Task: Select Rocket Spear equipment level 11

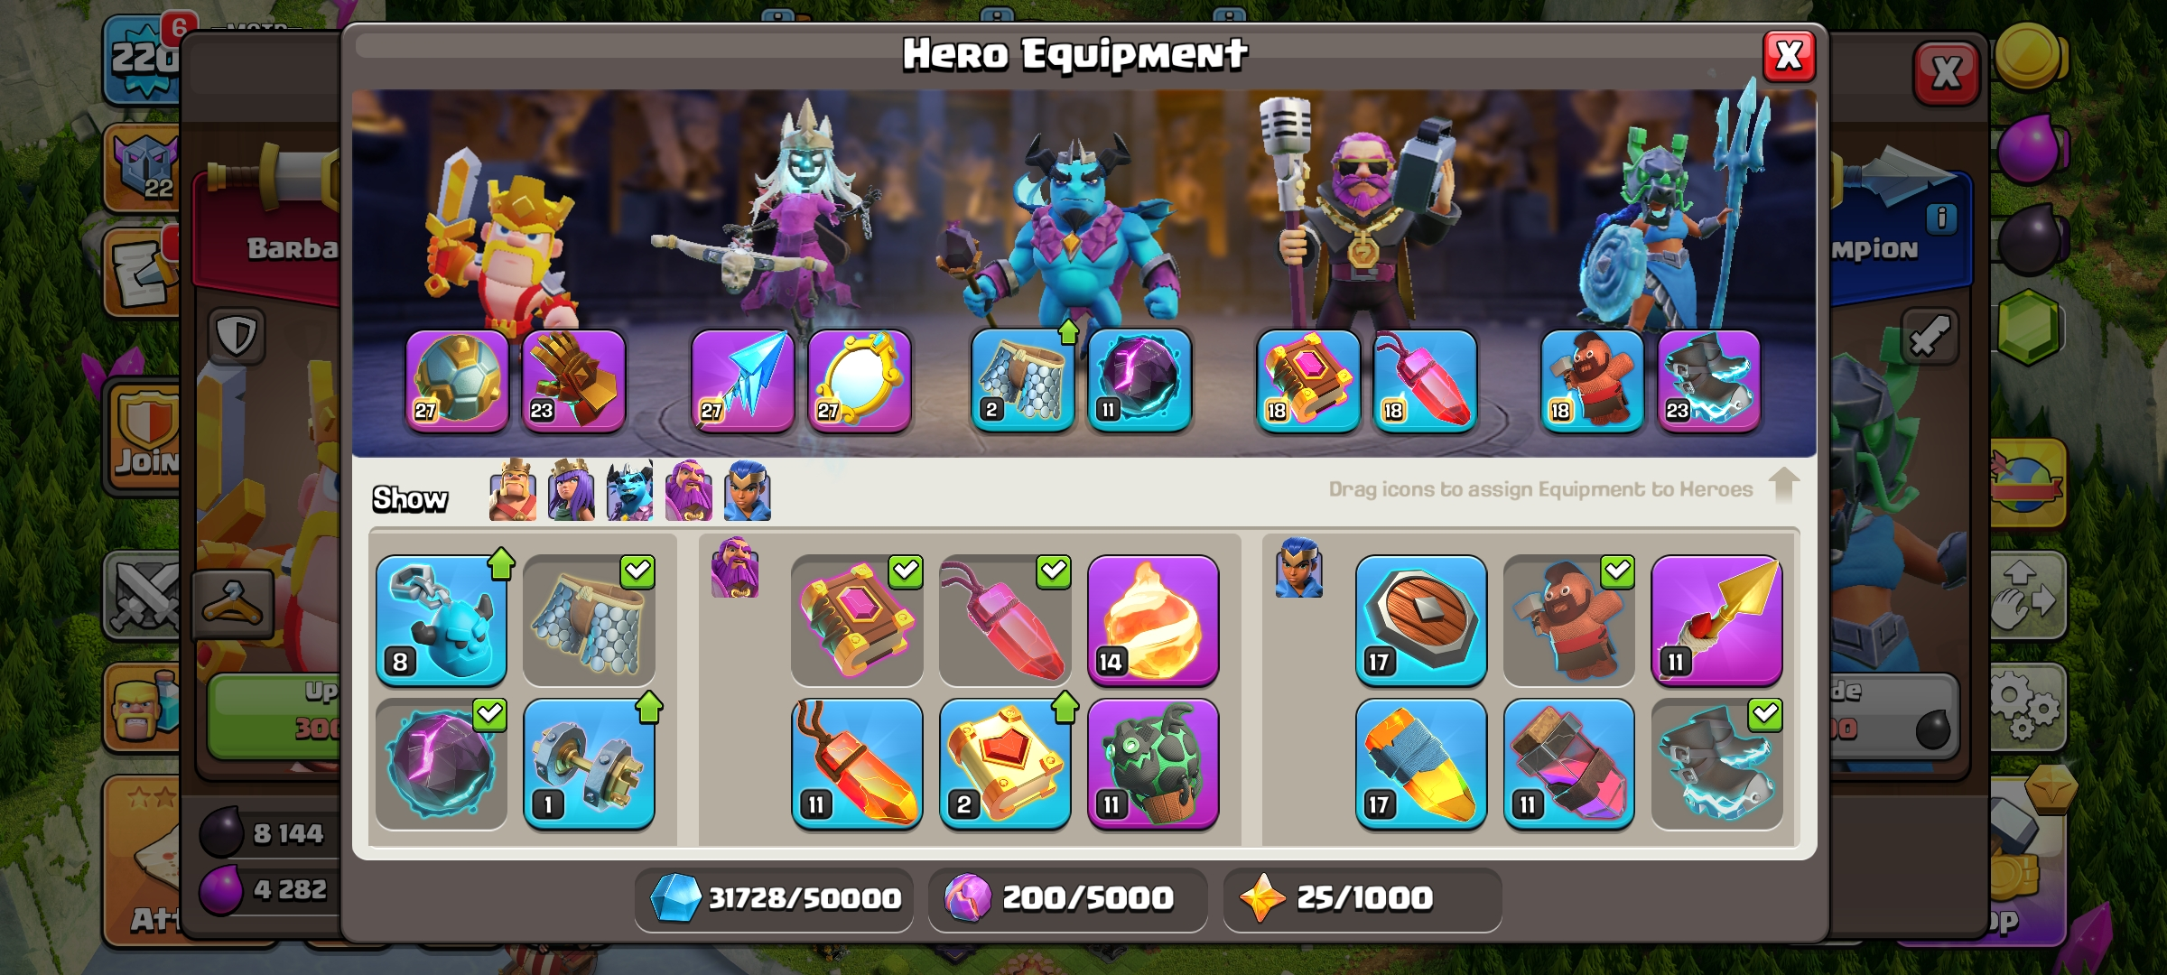Action: tap(1716, 620)
